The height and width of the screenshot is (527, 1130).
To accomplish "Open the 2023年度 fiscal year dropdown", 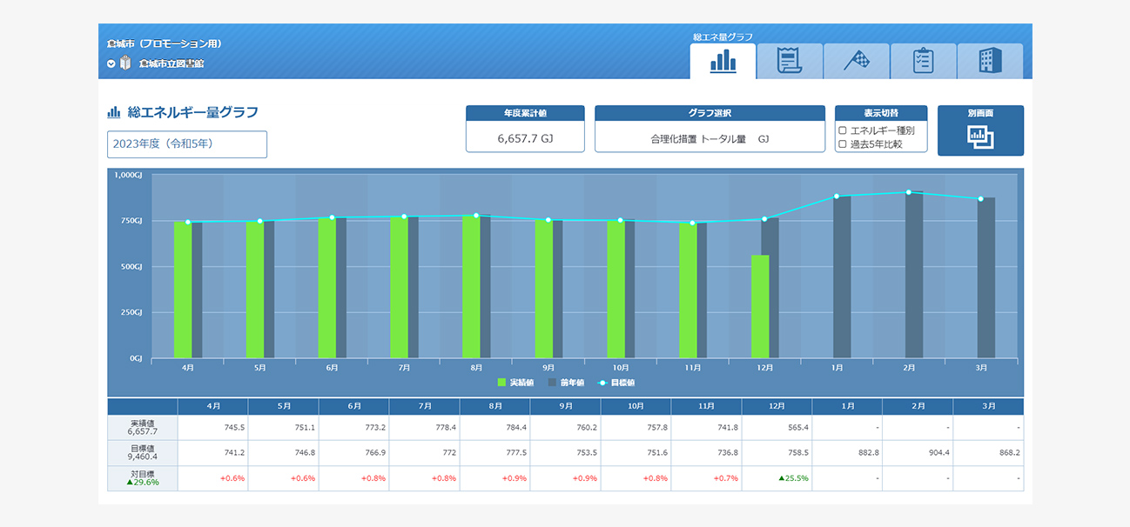I will tap(186, 144).
